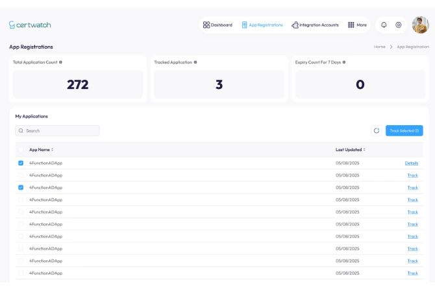Open the notifications bell

[x=384, y=25]
